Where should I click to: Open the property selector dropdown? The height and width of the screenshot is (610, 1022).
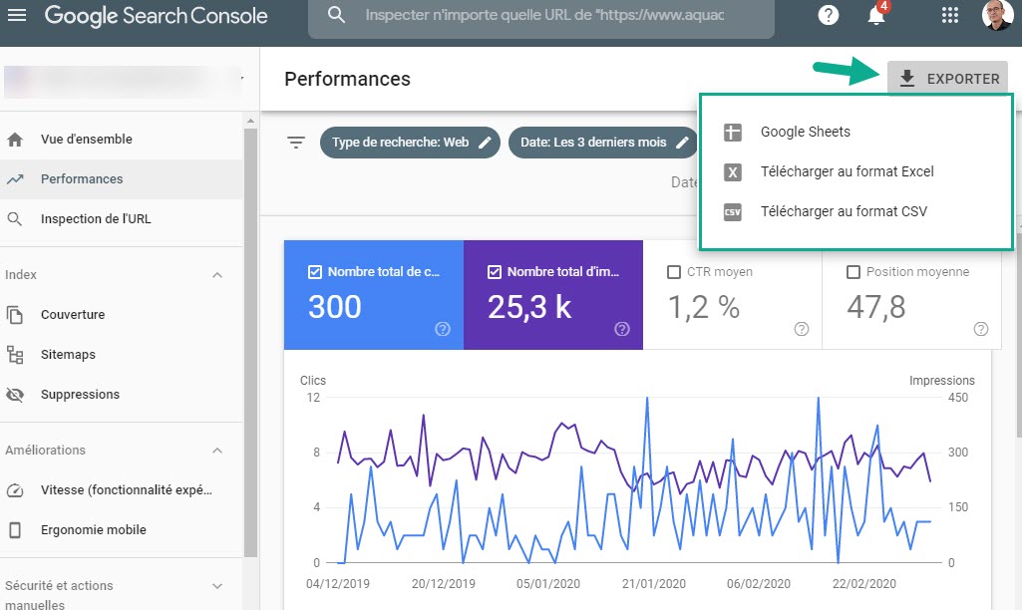(124, 81)
